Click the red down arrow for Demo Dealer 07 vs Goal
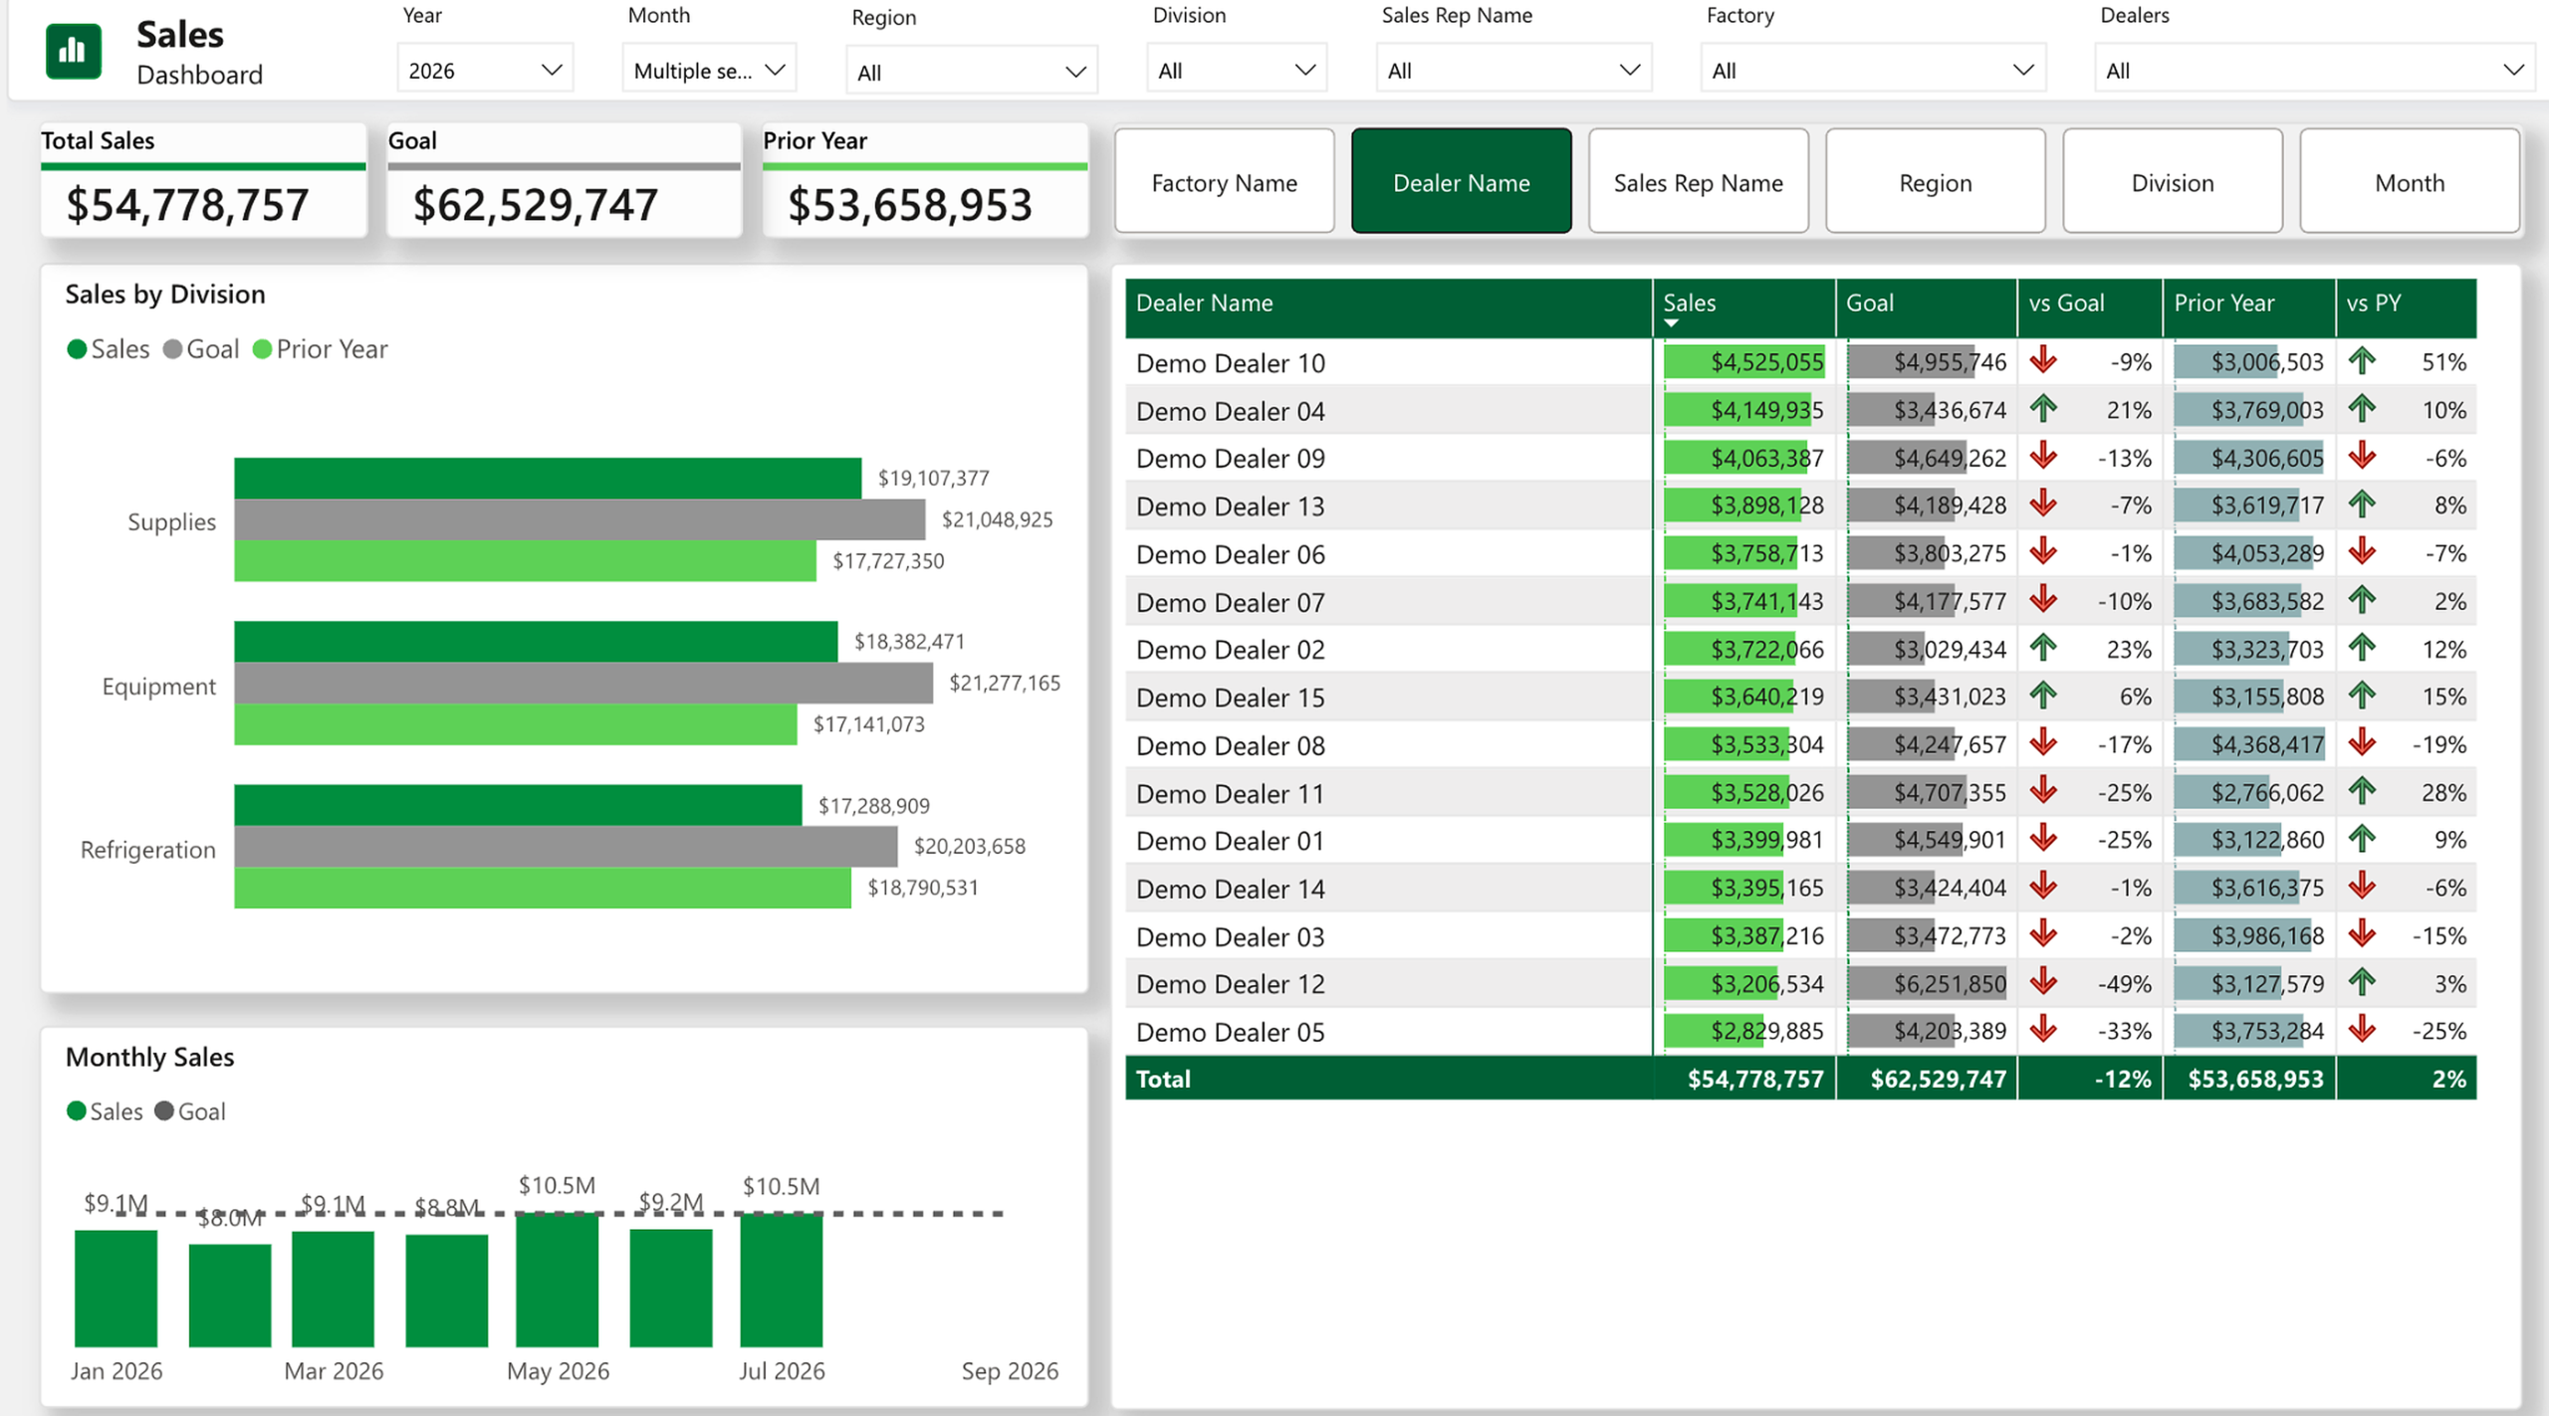Viewport: 2549px width, 1416px height. (x=2043, y=600)
